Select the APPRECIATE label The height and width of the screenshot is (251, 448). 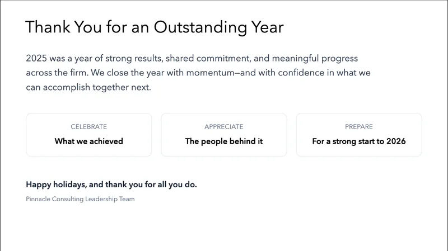[x=223, y=127]
